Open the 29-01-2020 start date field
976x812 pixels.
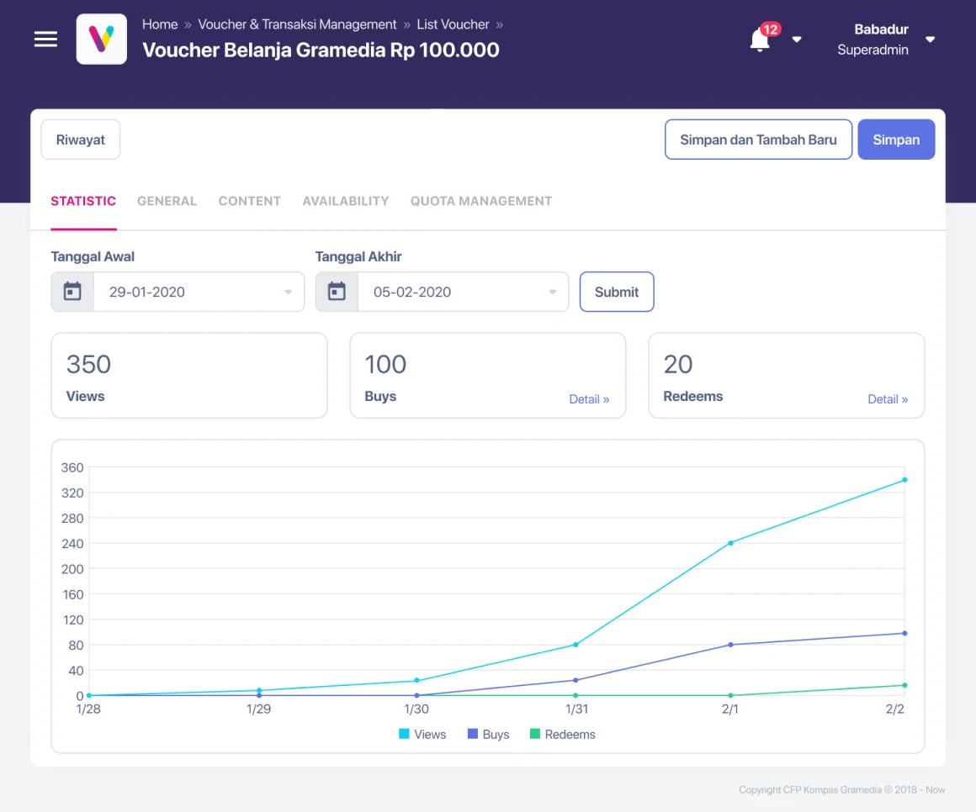pyautogui.click(x=199, y=292)
